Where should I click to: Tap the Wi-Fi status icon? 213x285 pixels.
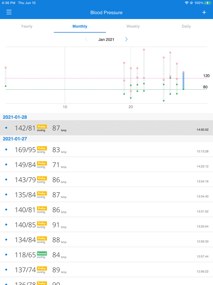pyautogui.click(x=187, y=3)
